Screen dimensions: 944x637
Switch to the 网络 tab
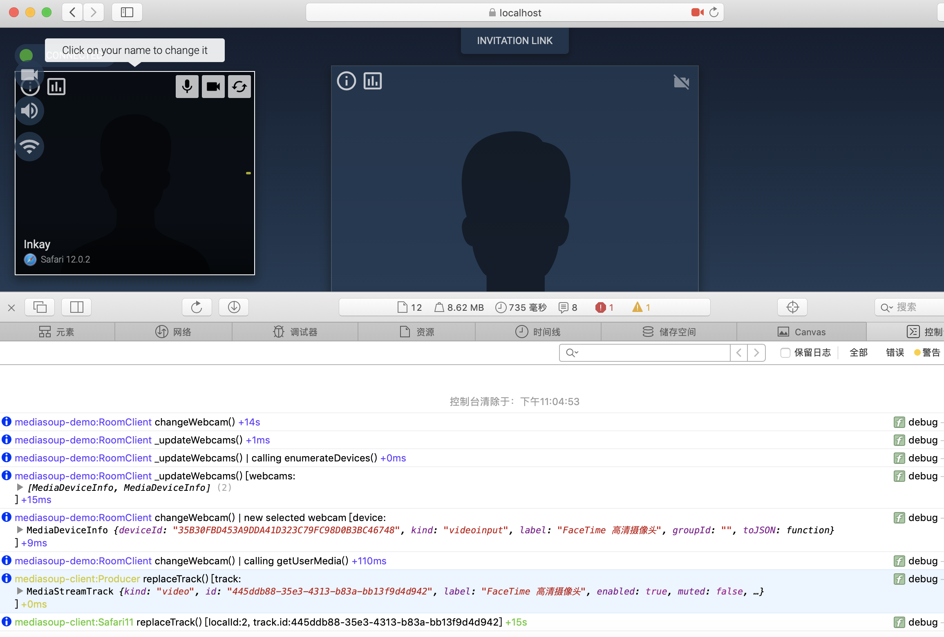tap(173, 332)
